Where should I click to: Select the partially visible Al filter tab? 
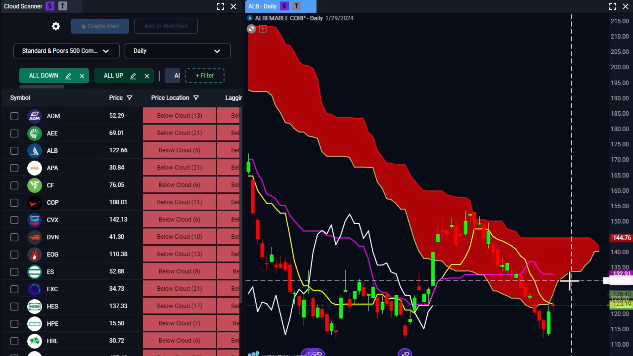click(x=172, y=76)
